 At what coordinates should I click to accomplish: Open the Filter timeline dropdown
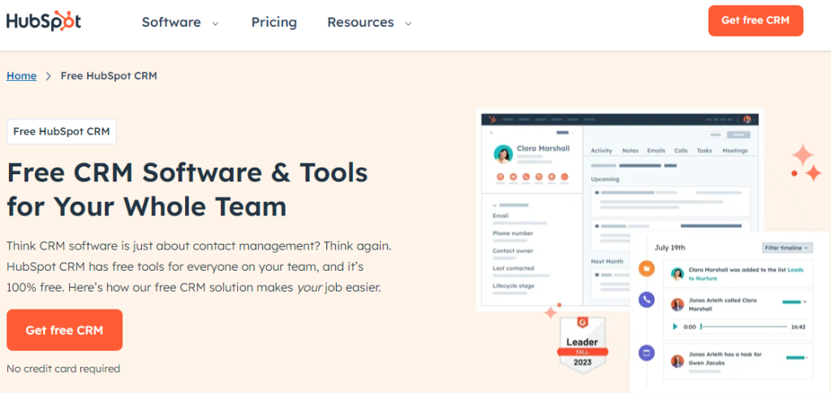(x=787, y=247)
